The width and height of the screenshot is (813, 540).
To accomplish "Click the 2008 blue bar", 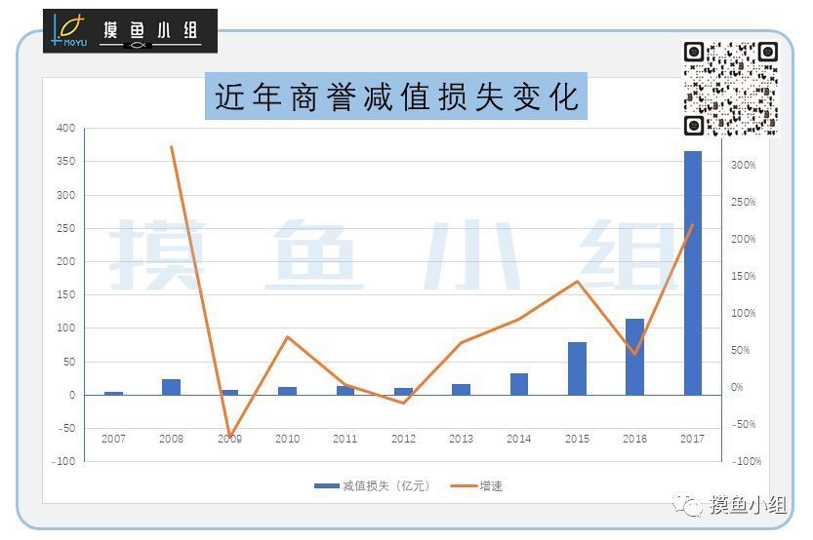I will coord(171,387).
